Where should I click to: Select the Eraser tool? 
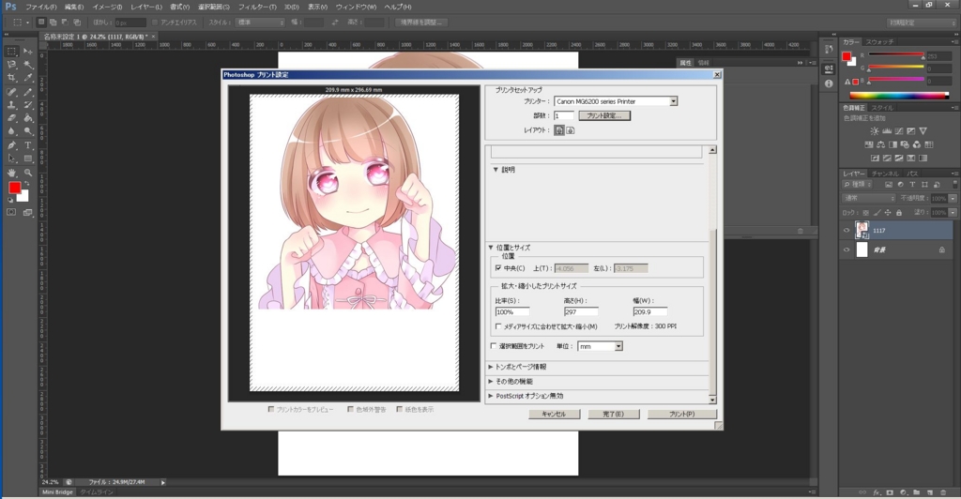tap(11, 118)
